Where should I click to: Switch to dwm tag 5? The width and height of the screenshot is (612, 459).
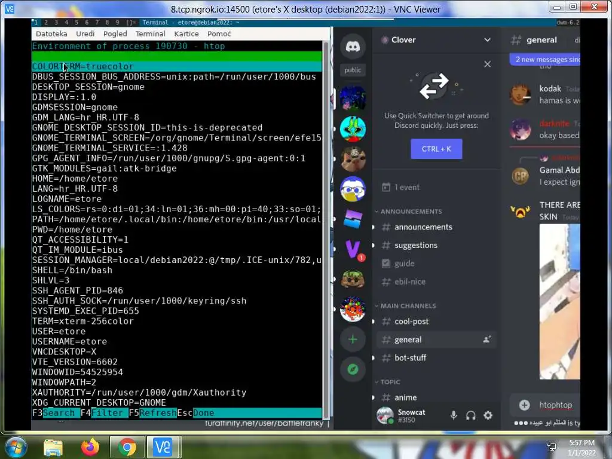(76, 23)
